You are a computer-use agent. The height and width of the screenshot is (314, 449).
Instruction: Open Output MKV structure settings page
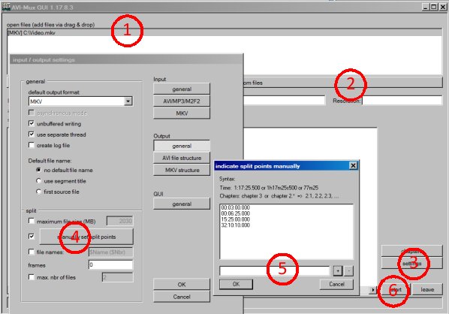pos(182,171)
